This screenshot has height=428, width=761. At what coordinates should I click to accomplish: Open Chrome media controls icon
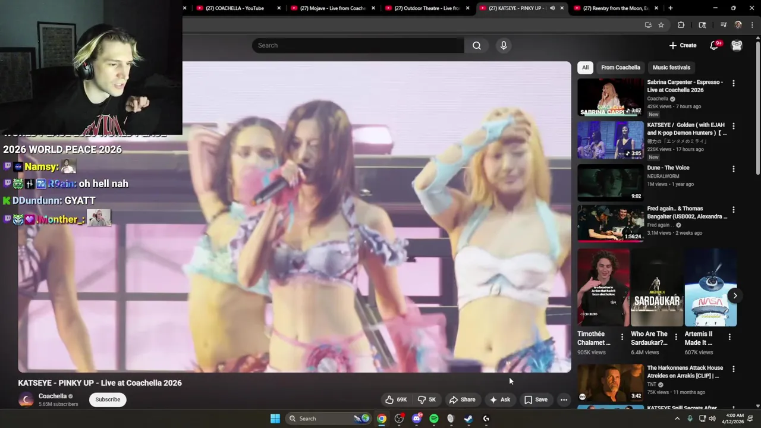click(x=724, y=25)
